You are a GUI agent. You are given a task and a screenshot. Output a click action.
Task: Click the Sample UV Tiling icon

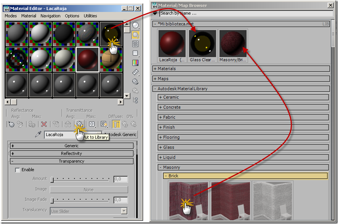pyautogui.click(x=135, y=53)
